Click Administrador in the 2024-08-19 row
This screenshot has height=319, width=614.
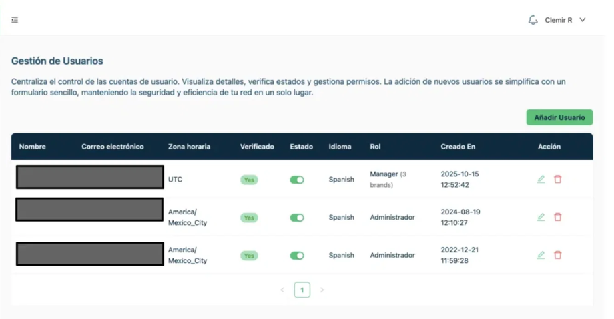pos(392,218)
